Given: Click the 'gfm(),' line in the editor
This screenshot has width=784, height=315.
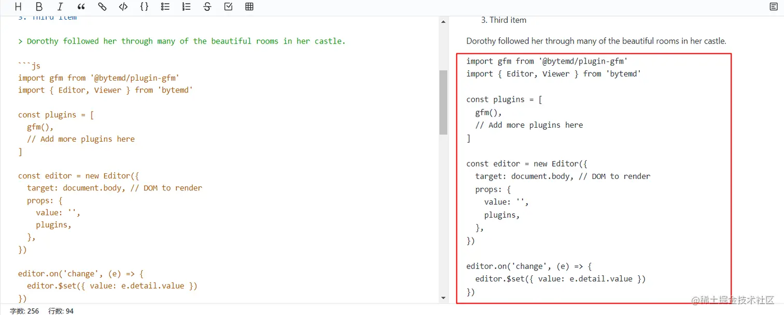Looking at the screenshot, I should pos(40,127).
